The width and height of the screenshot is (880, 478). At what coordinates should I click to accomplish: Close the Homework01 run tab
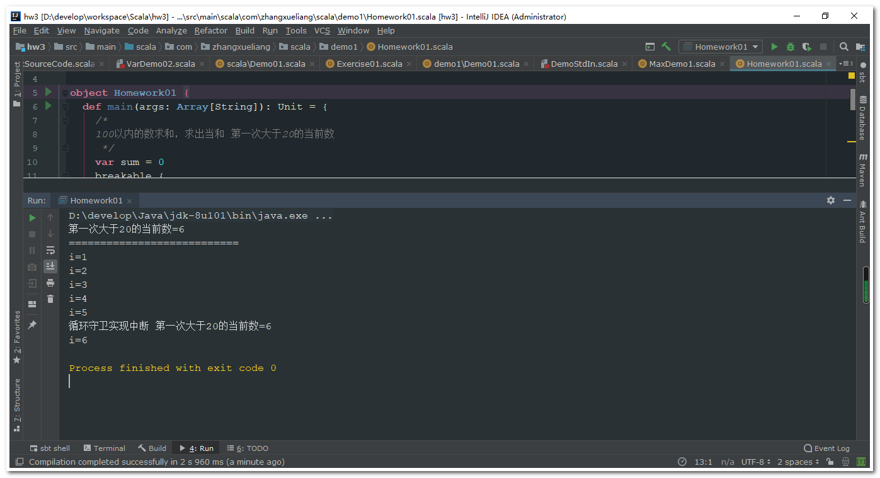pos(129,201)
